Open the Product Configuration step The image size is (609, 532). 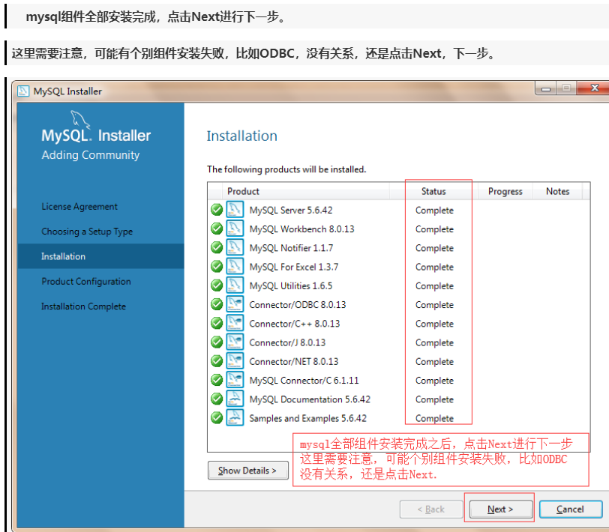85,281
